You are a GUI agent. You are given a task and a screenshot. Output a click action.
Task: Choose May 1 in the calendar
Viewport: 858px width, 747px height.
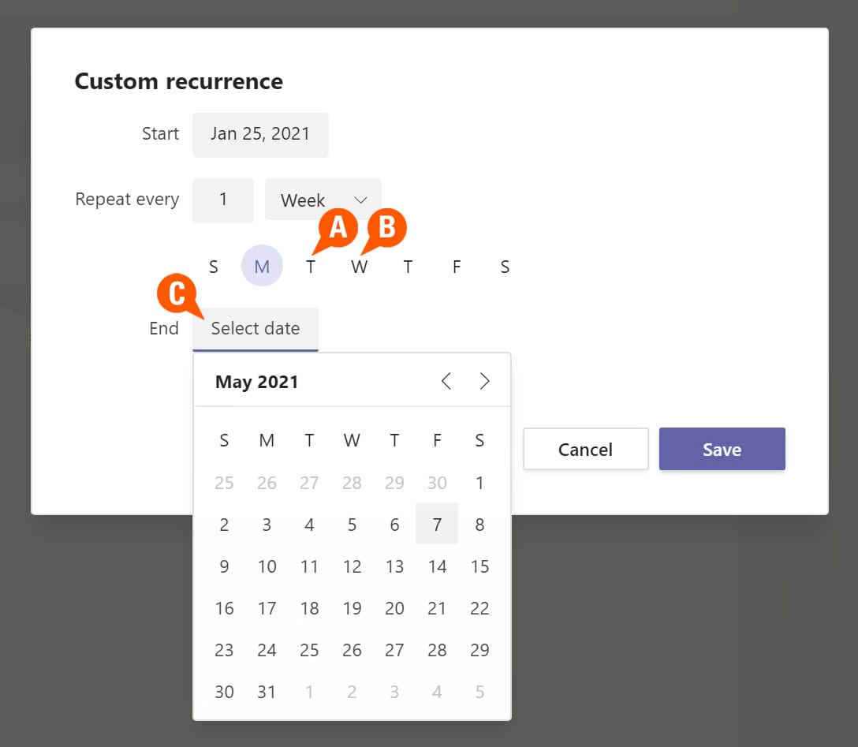coord(479,483)
